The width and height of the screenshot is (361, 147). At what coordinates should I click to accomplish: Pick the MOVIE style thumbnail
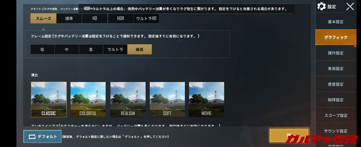click(206, 100)
